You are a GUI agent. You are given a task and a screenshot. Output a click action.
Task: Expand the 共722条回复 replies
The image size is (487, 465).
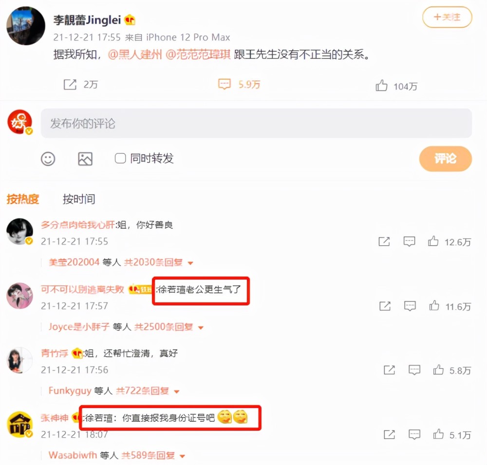(x=148, y=391)
